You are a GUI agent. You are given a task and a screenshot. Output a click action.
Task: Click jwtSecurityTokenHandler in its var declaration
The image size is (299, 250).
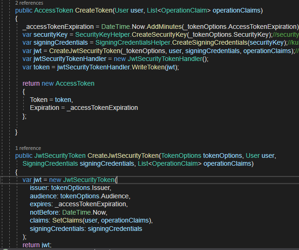[x=70, y=59]
